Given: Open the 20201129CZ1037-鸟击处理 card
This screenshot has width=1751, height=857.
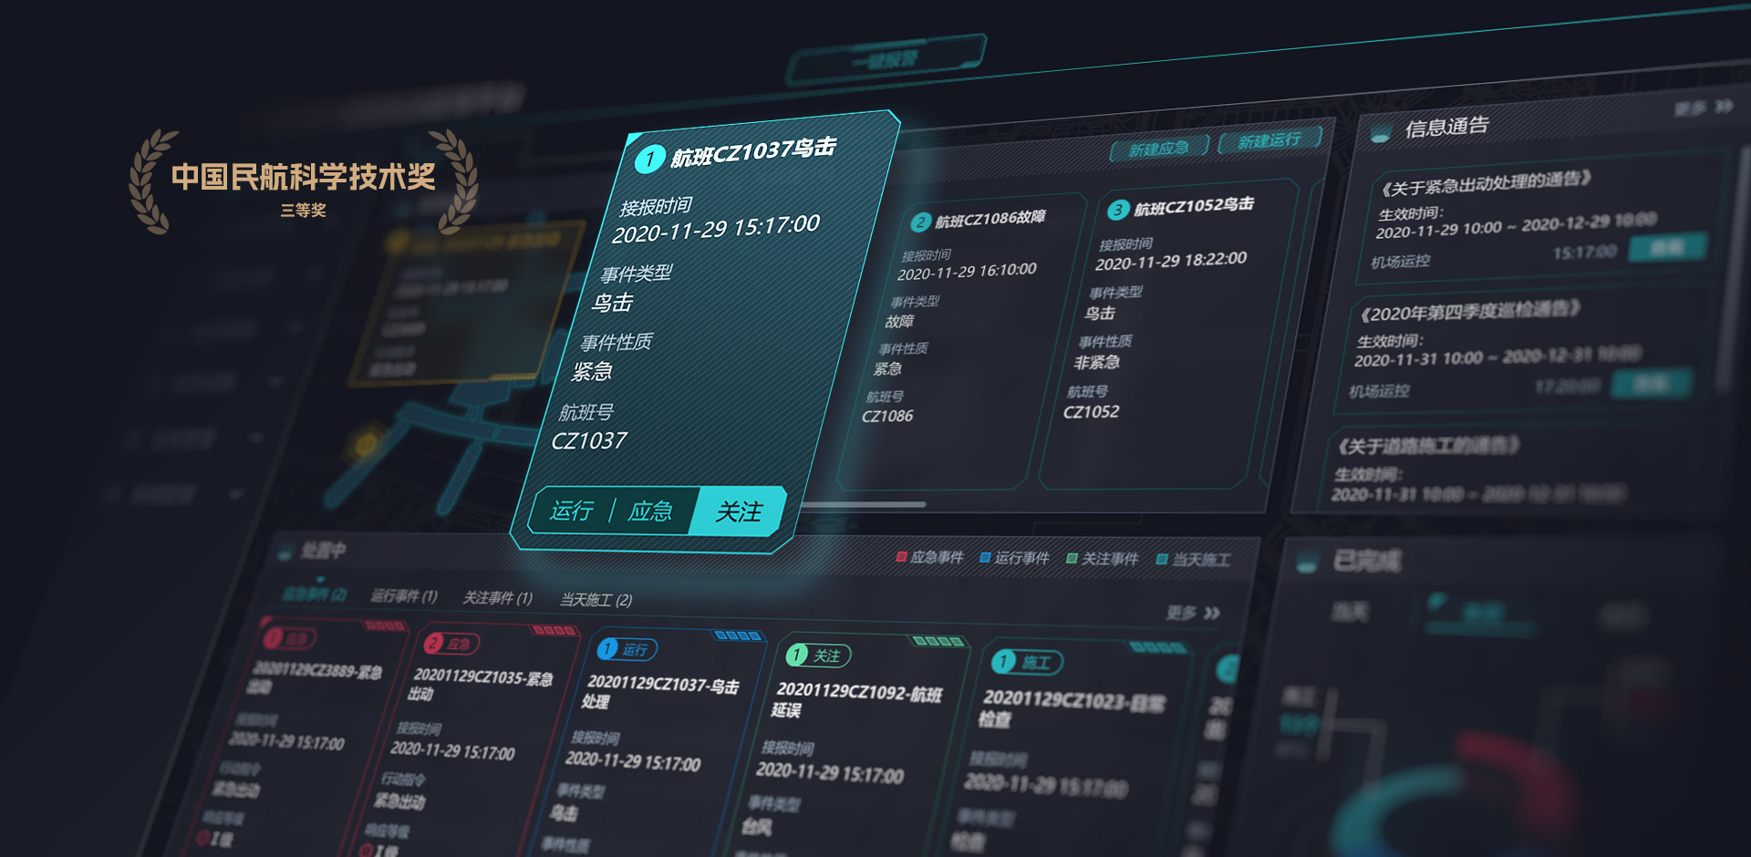Looking at the screenshot, I should tap(661, 692).
